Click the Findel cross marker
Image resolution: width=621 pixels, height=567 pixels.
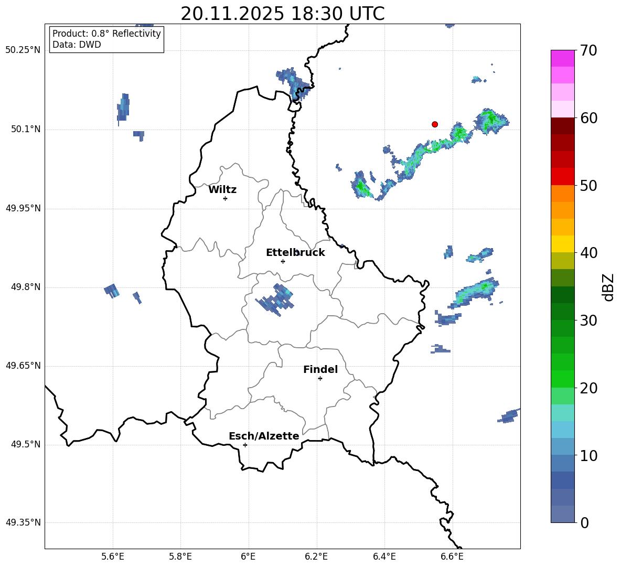tap(320, 379)
